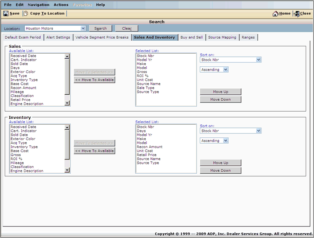Screen dimensions: 314x238
Task: Expand Sales Sort on Stock Nbr dropdown
Action: (259, 60)
